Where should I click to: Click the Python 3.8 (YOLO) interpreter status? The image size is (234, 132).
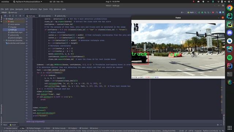click(x=211, y=131)
